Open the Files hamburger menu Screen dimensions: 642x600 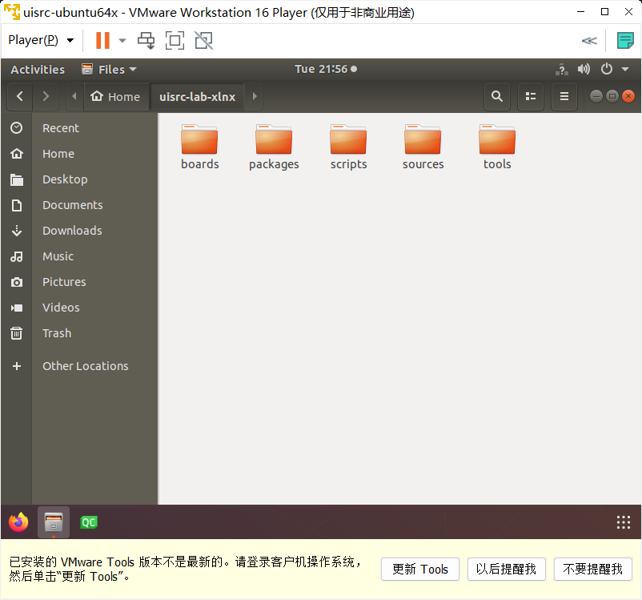pyautogui.click(x=564, y=96)
